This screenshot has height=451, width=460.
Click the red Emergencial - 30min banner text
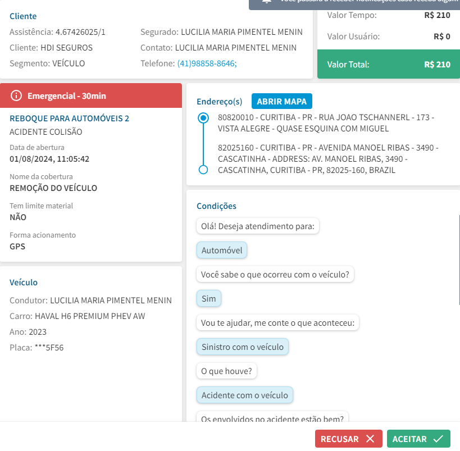coord(67,95)
